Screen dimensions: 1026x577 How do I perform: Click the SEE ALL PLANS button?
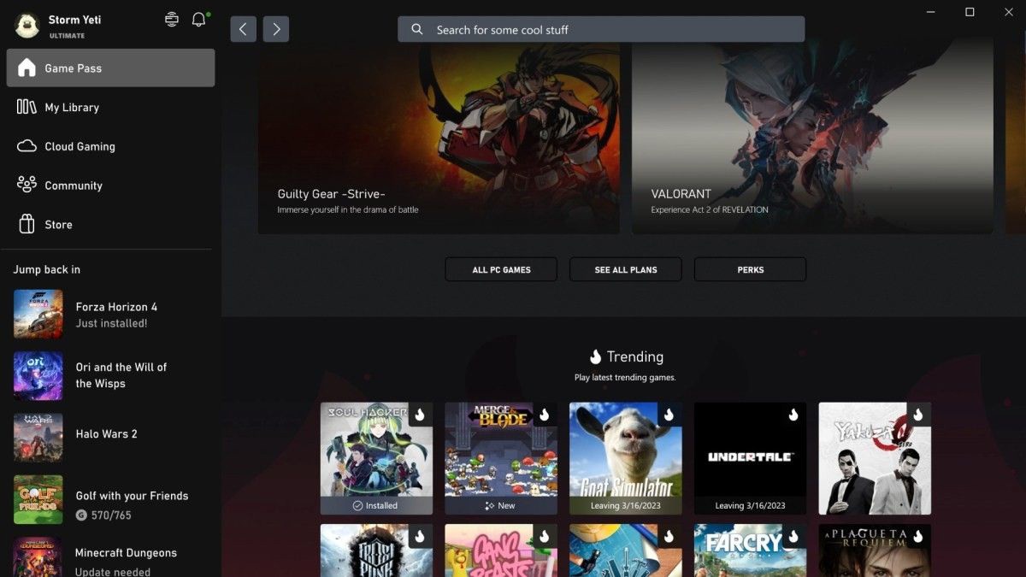[x=626, y=269]
